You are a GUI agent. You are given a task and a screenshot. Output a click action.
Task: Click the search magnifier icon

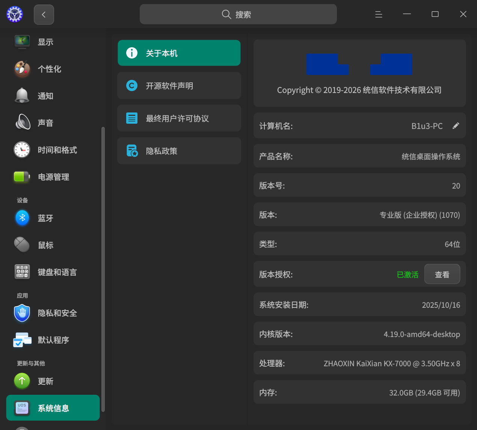(226, 14)
